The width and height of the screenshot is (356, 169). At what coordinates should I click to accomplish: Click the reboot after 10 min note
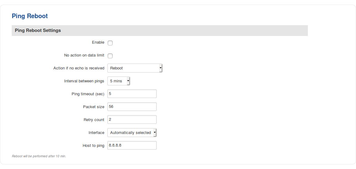click(x=39, y=156)
